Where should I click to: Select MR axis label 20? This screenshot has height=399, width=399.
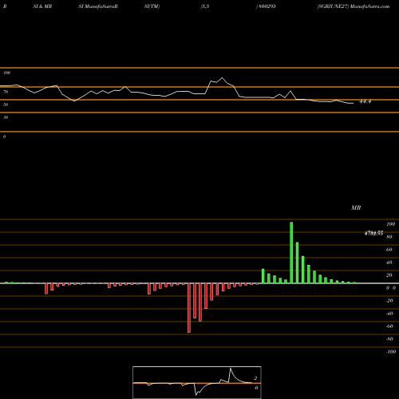tap(389, 275)
